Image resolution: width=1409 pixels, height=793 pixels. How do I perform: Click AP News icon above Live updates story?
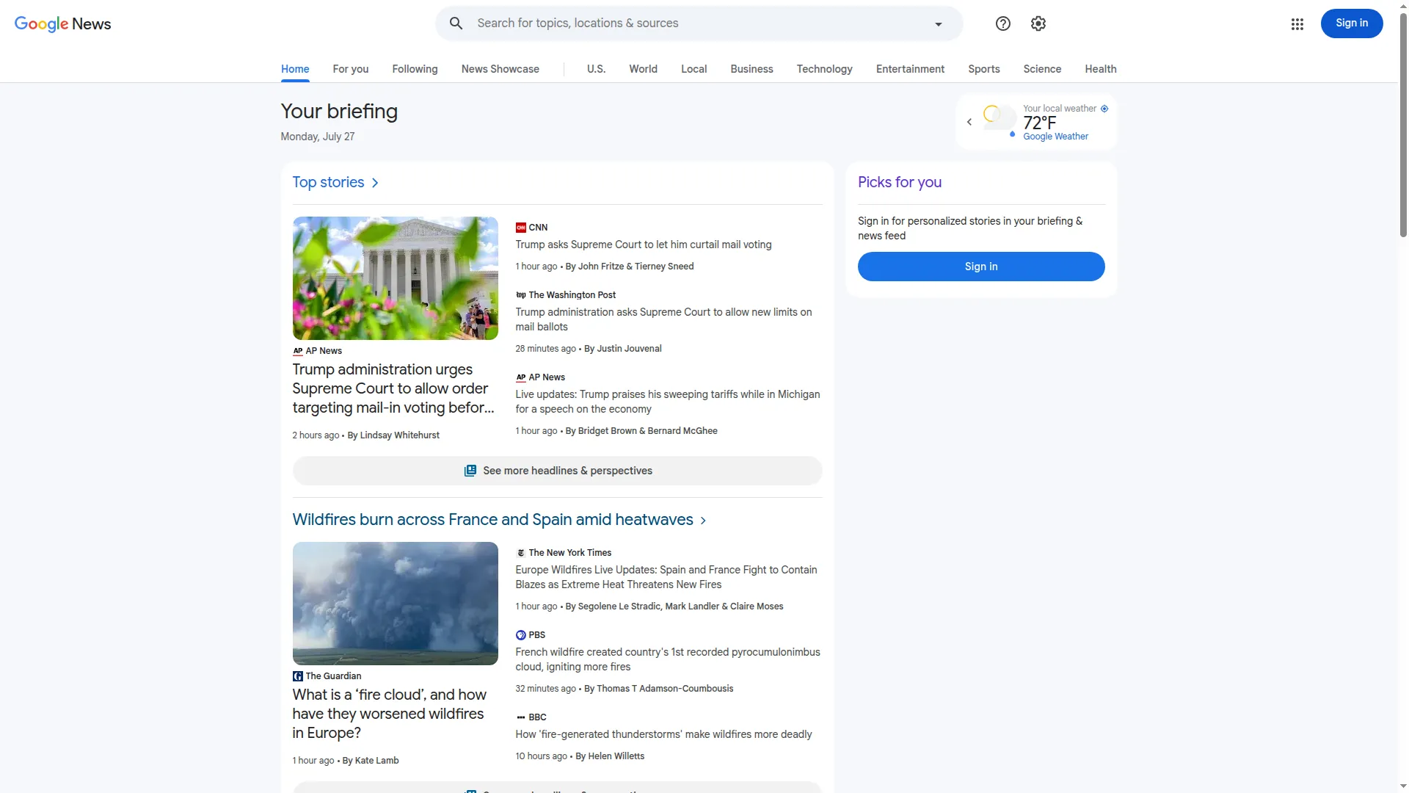(x=520, y=377)
